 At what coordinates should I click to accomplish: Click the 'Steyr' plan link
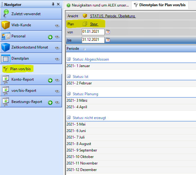pos(94,24)
